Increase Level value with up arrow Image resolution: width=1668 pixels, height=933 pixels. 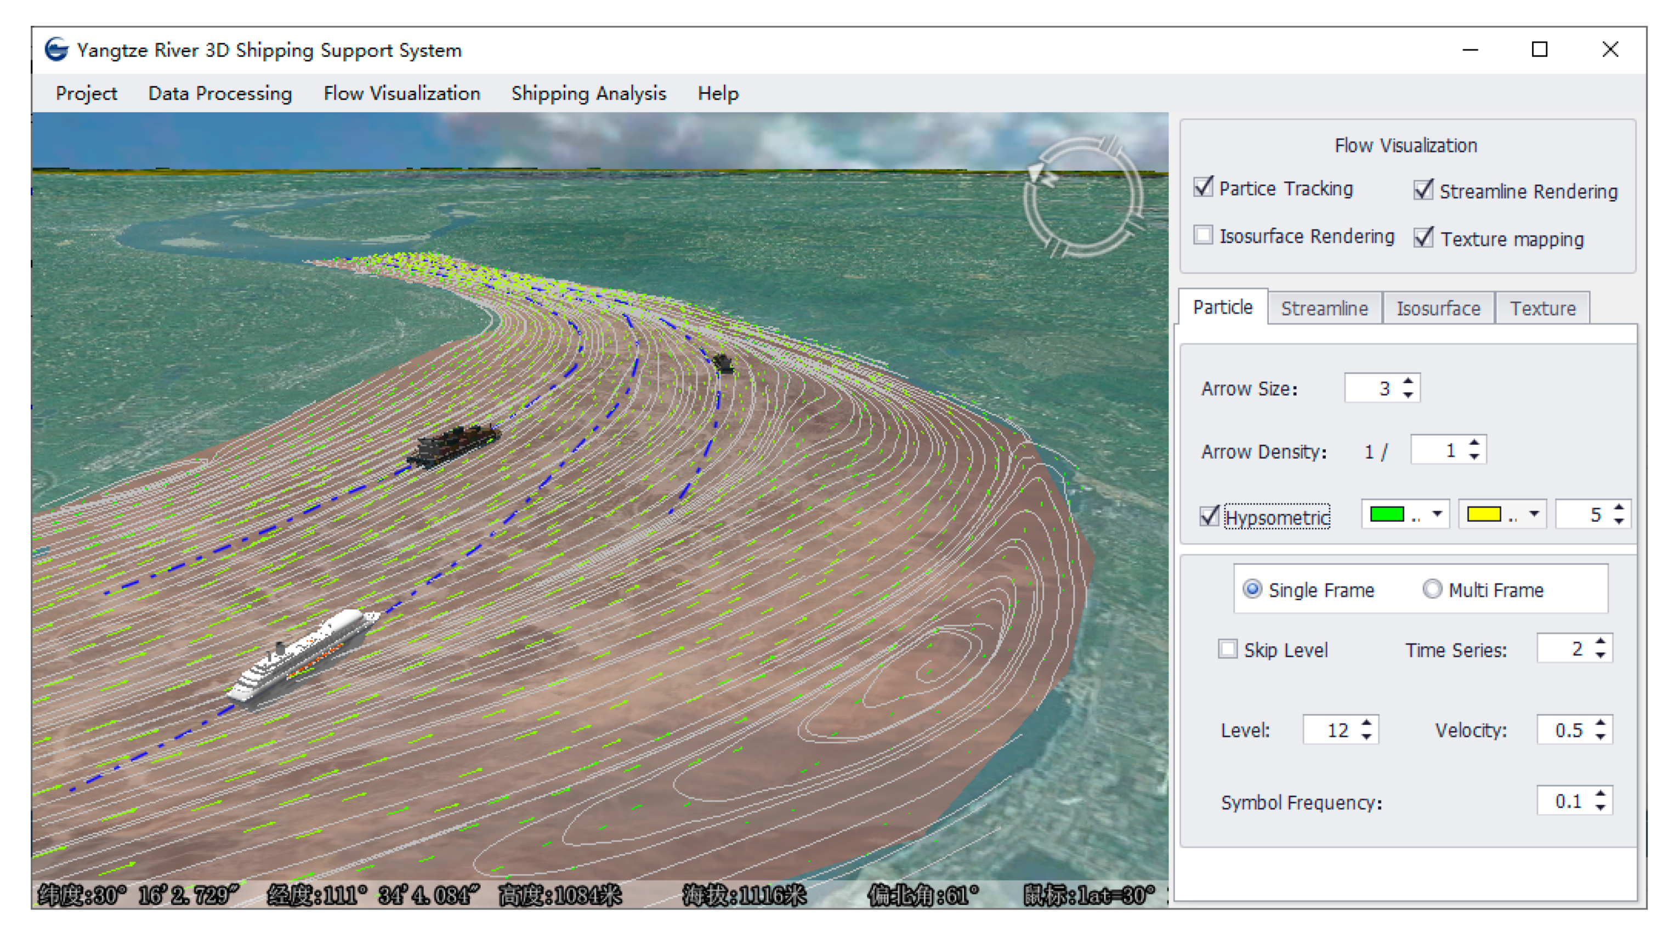1366,724
